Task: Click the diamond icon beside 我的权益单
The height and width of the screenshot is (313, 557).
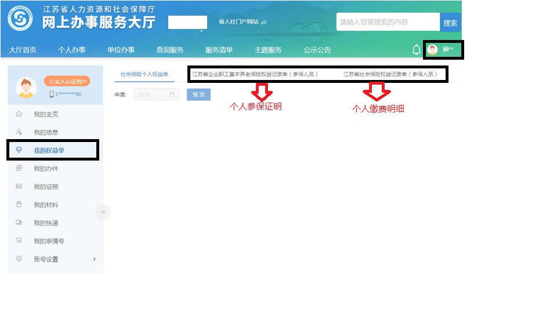Action: (19, 150)
